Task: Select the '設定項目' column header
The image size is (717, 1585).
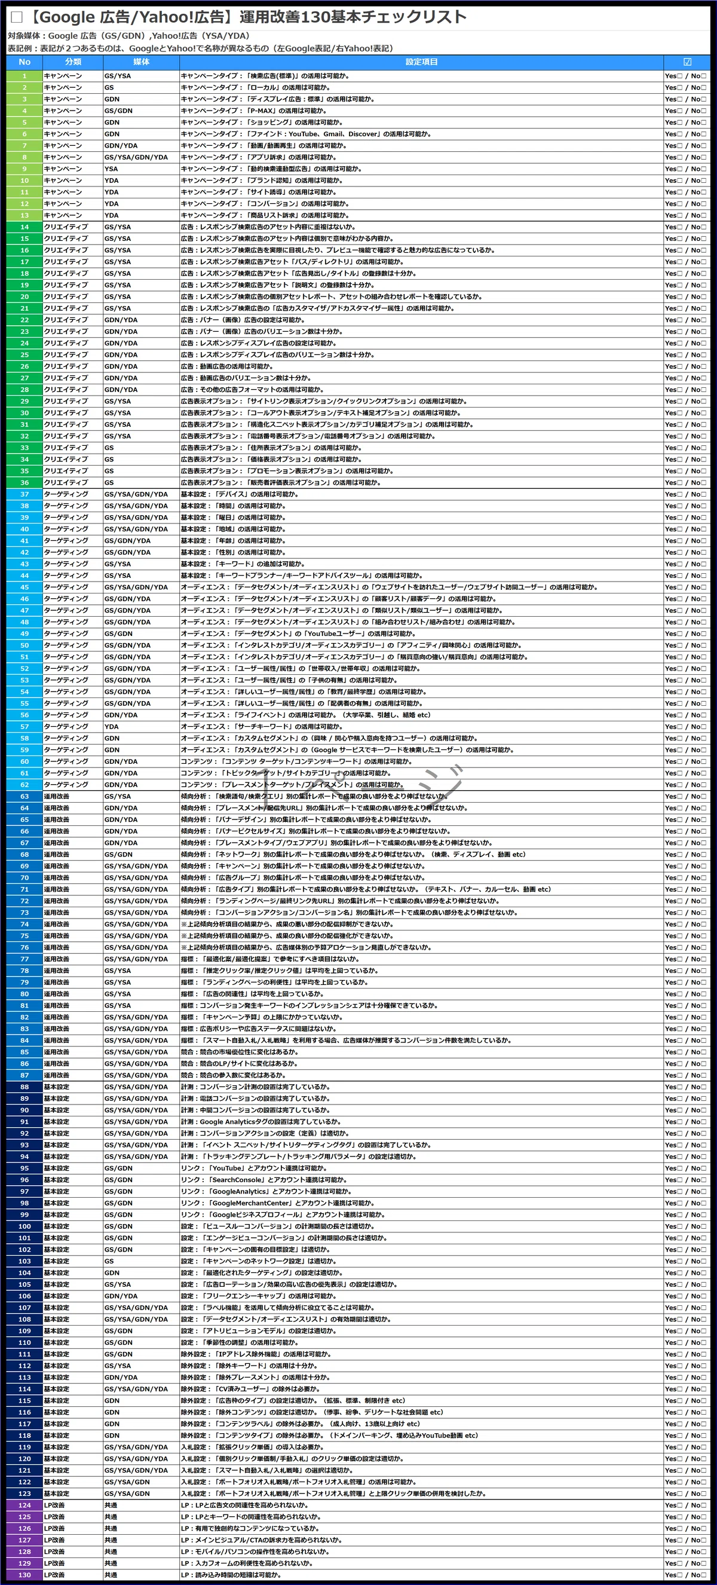Action: click(x=422, y=62)
